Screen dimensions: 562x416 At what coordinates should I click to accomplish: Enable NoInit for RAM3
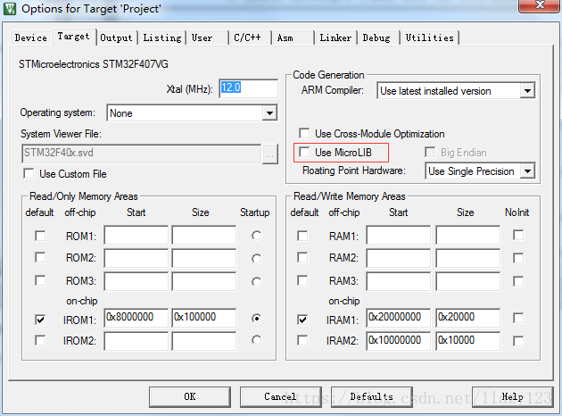pyautogui.click(x=518, y=281)
